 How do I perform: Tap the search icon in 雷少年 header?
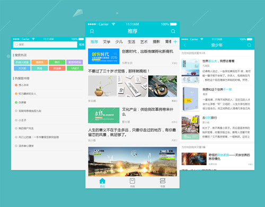(249, 45)
